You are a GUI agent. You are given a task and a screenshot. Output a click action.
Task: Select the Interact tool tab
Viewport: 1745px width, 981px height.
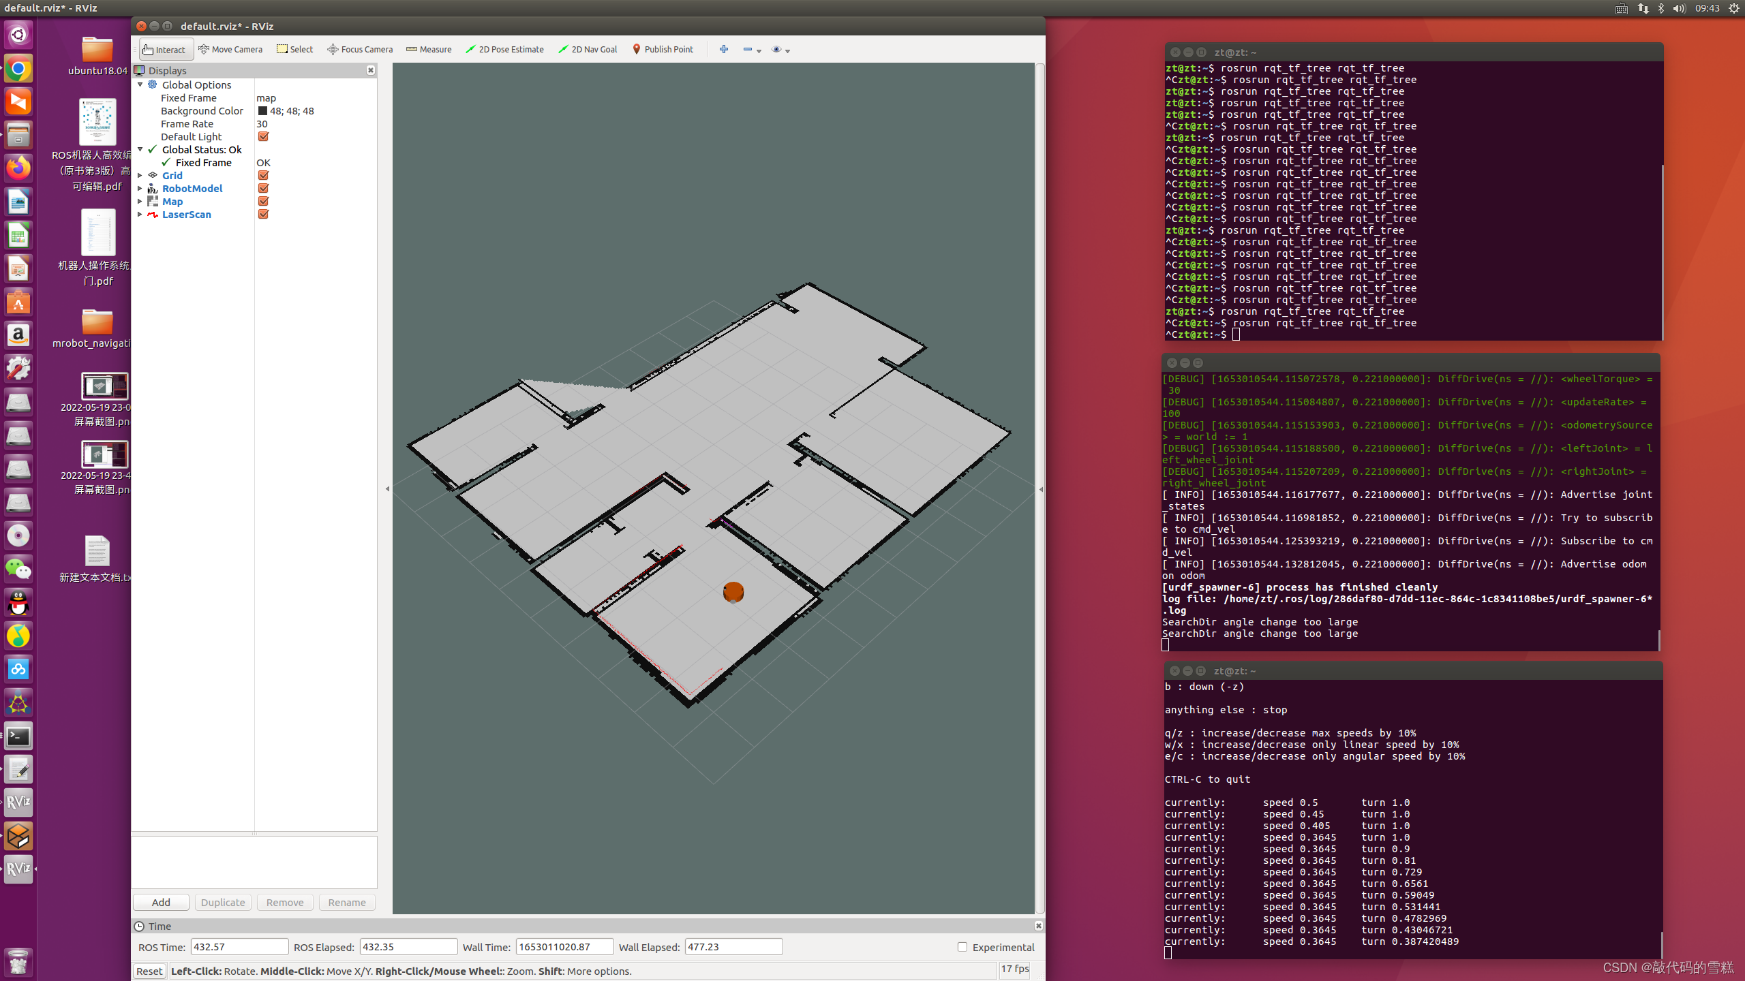[165, 49]
